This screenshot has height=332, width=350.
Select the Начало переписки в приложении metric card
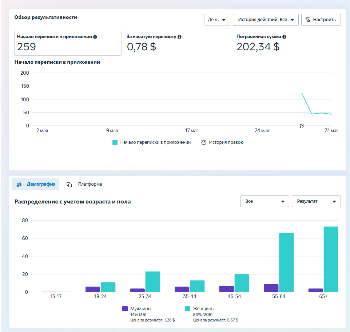(68, 43)
